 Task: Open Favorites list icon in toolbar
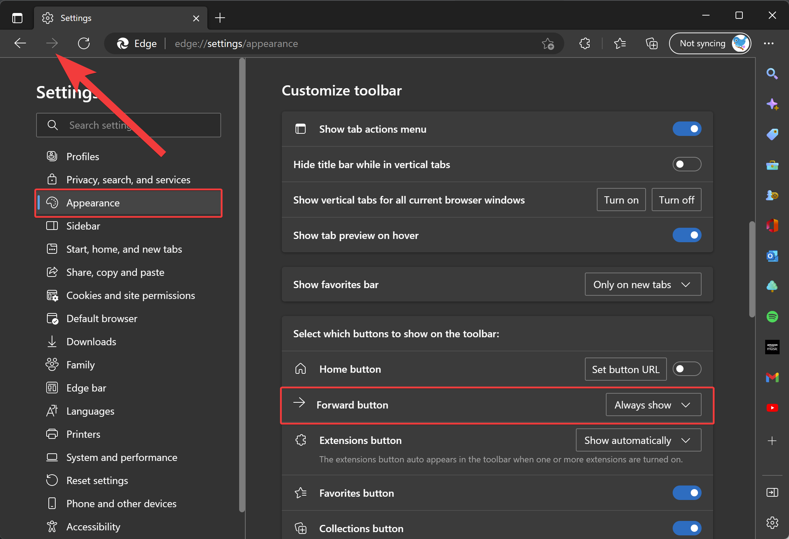(620, 44)
